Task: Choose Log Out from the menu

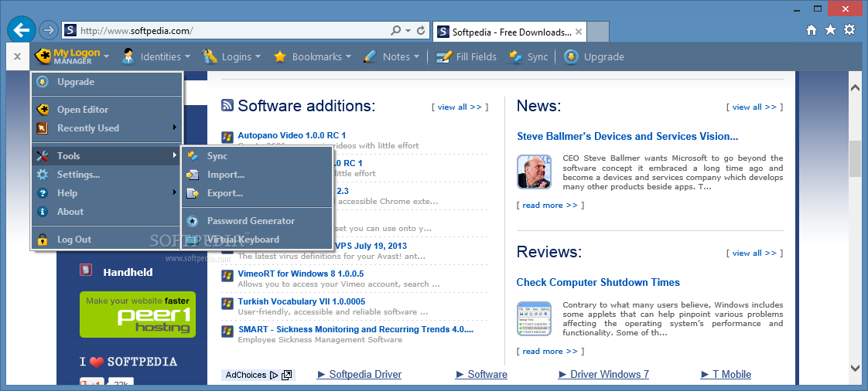Action: 107,240
